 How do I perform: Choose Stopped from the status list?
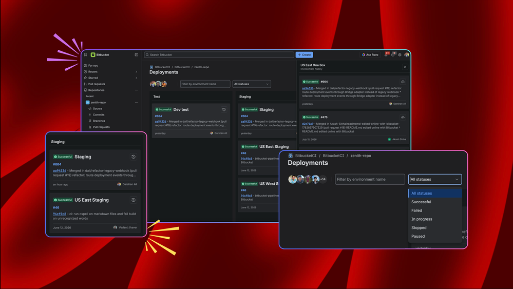click(x=435, y=227)
